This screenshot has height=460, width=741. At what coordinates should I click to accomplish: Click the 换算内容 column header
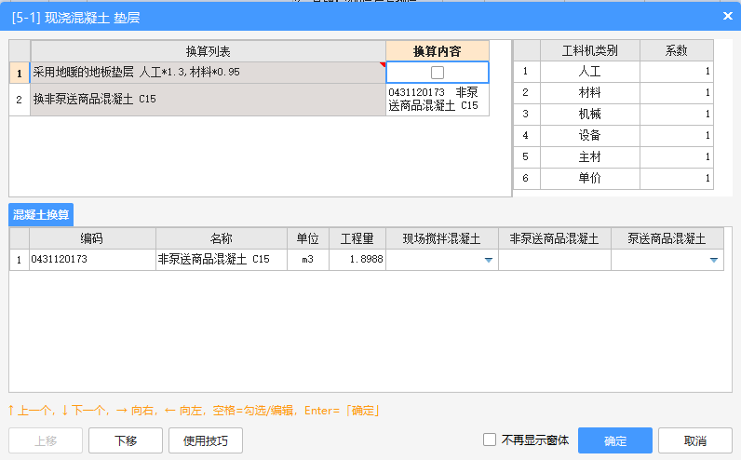[x=438, y=51]
